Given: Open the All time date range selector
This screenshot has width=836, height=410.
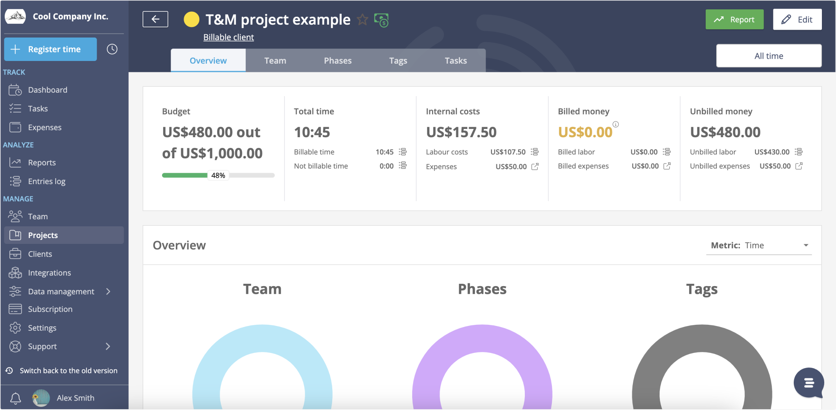Looking at the screenshot, I should [768, 55].
